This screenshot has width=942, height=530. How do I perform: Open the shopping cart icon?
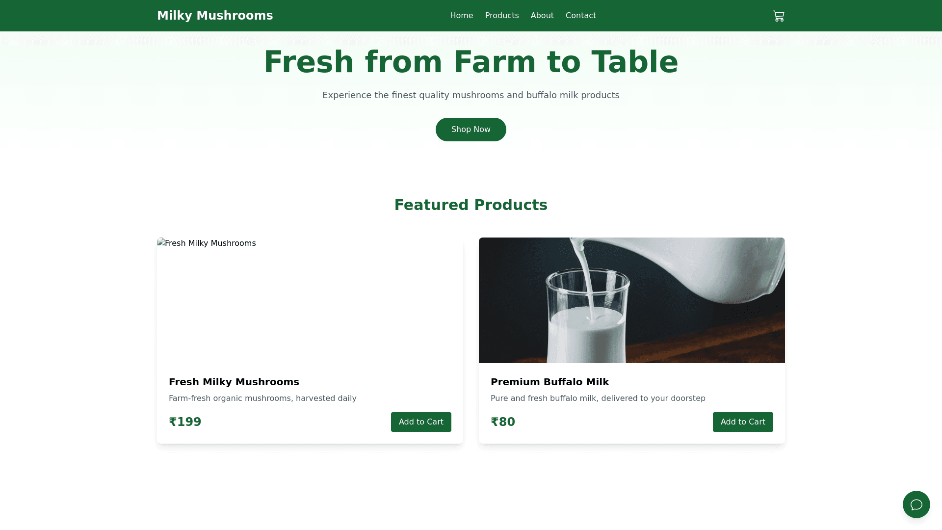[x=779, y=16]
